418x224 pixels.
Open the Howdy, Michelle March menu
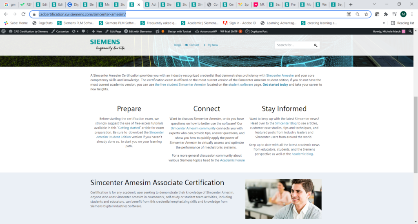(389, 31)
